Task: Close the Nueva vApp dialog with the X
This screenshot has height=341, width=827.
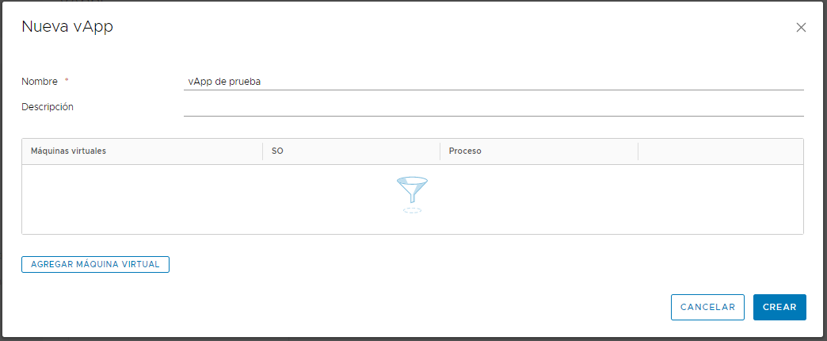Action: 801,28
